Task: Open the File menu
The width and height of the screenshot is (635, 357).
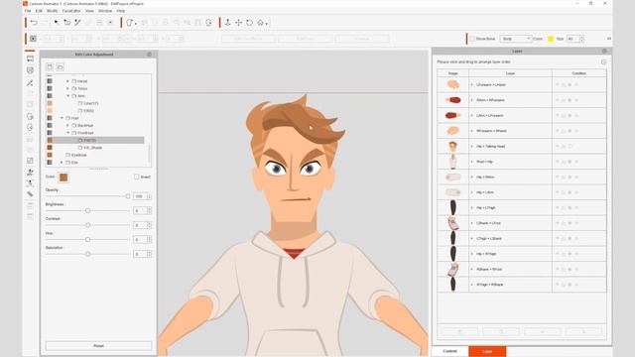Action: pyautogui.click(x=28, y=11)
